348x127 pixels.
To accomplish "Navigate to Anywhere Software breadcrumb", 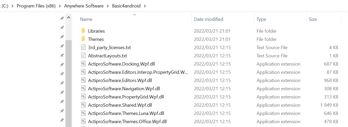I will click(x=84, y=6).
